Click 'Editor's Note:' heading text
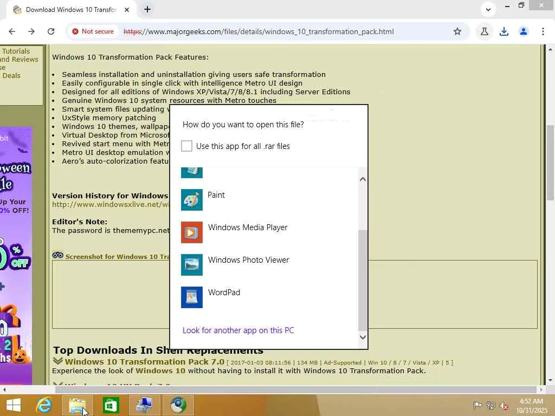The image size is (555, 416). click(80, 222)
